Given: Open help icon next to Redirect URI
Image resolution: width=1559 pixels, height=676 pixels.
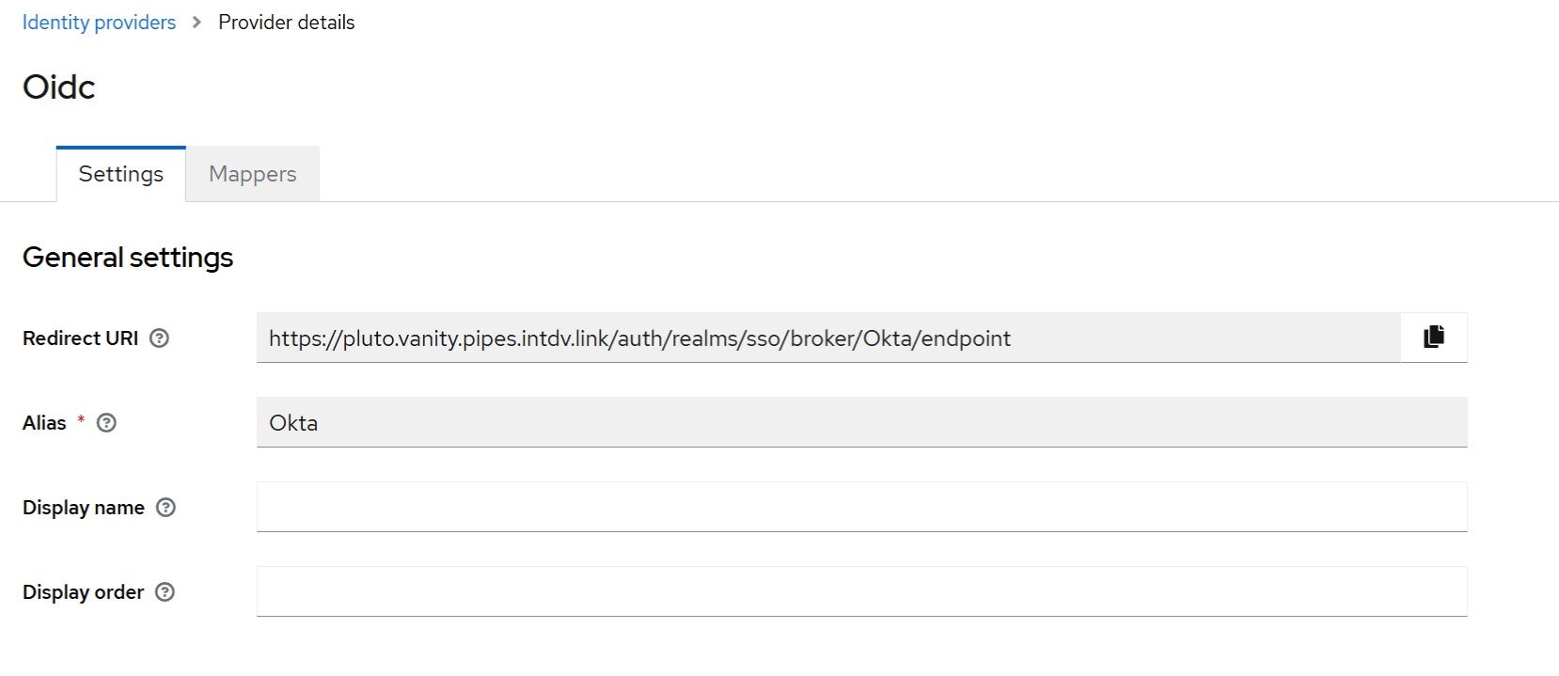Looking at the screenshot, I should tap(160, 338).
